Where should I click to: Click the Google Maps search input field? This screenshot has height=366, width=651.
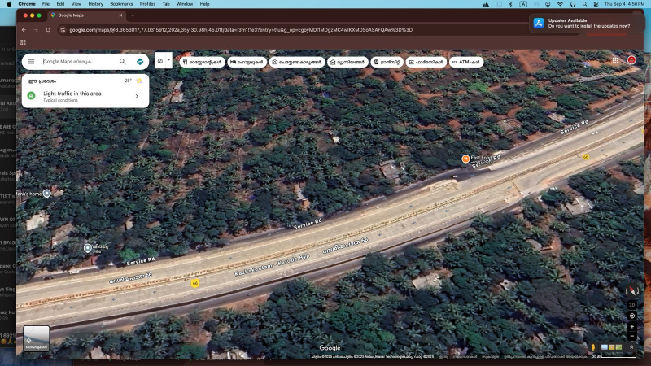point(77,62)
